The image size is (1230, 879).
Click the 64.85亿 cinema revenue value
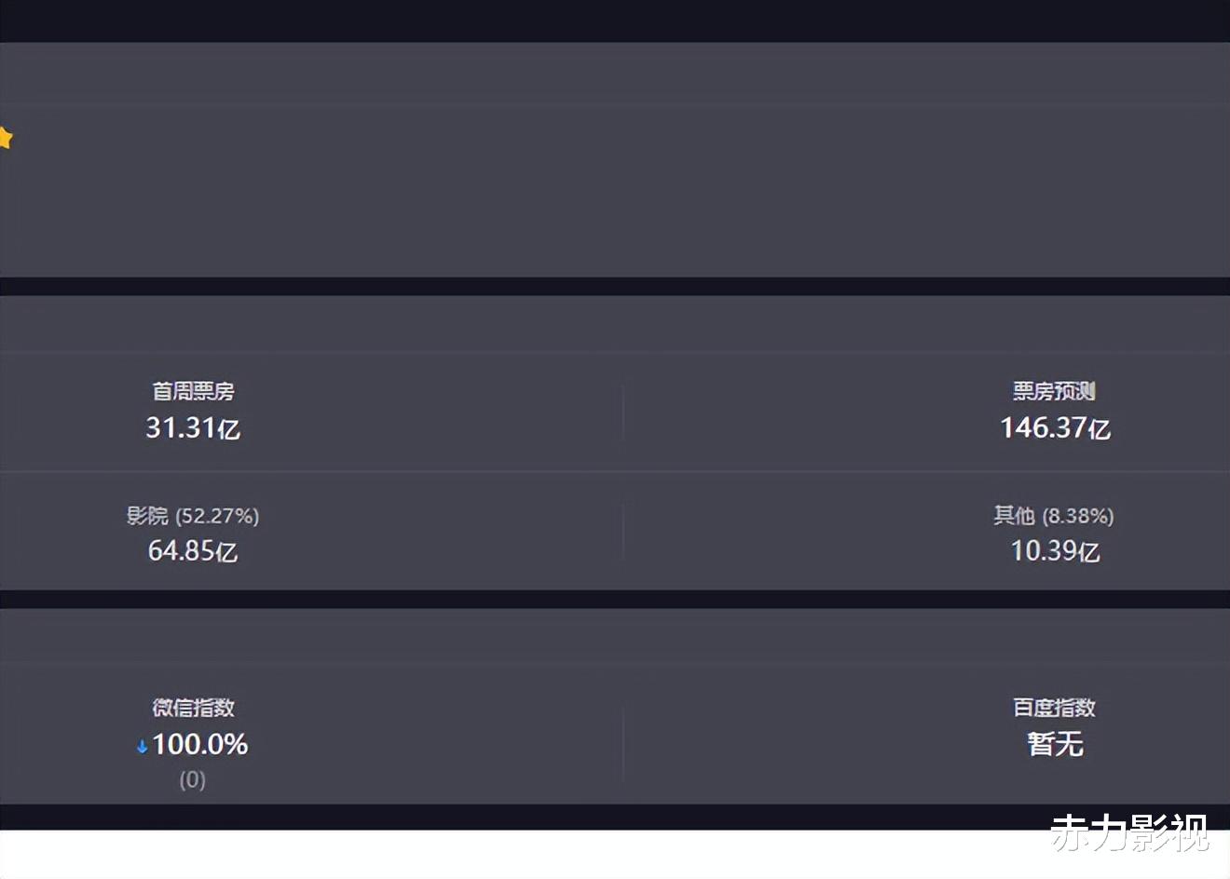coord(193,551)
